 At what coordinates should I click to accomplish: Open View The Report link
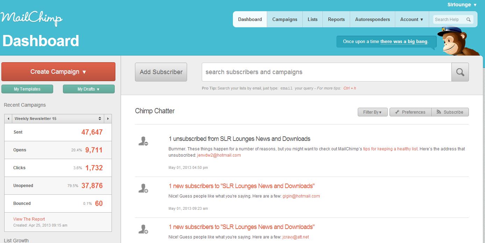tap(29, 219)
